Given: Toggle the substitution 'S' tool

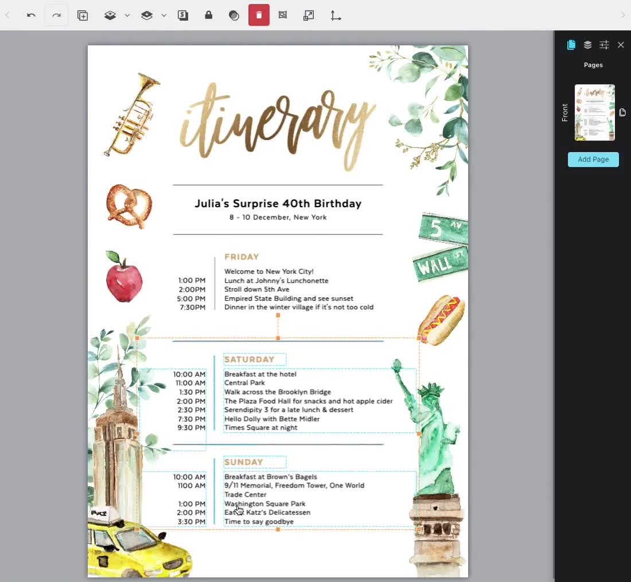Looking at the screenshot, I should tap(183, 15).
